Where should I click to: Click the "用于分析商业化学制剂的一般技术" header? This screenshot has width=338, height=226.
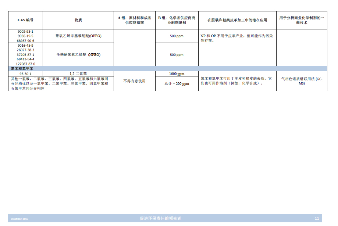(302, 20)
